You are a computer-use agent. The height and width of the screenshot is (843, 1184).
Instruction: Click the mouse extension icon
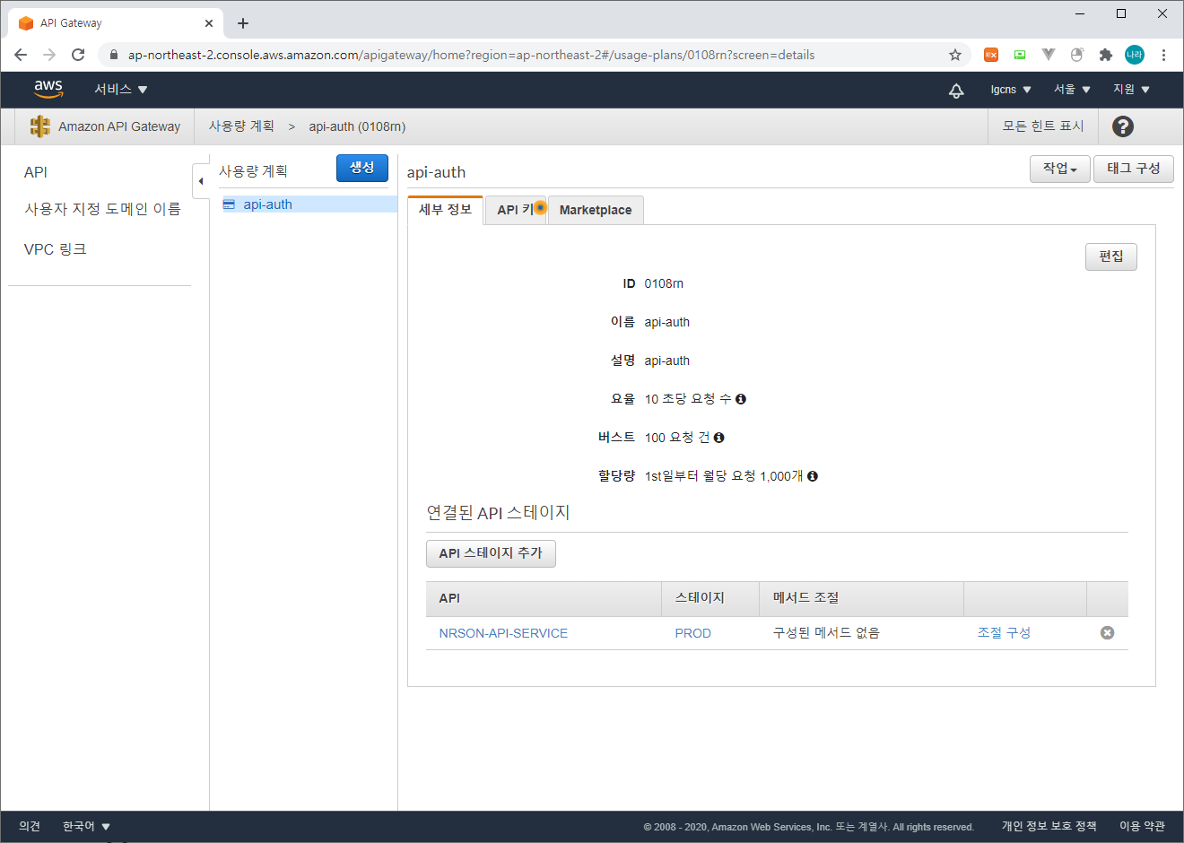click(1077, 55)
